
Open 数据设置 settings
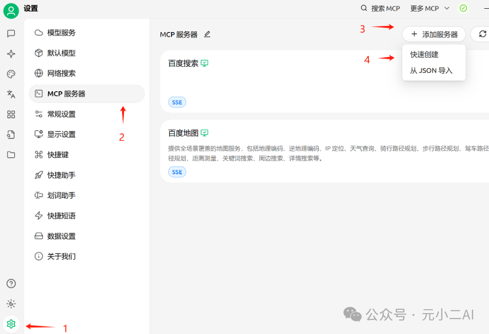[87, 236]
